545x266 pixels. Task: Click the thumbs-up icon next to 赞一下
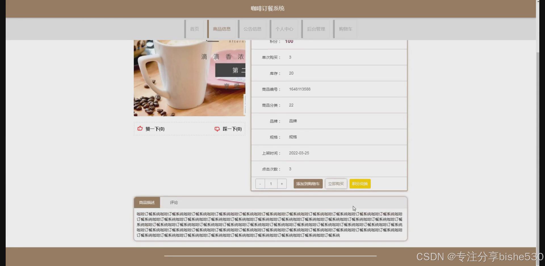(x=140, y=129)
